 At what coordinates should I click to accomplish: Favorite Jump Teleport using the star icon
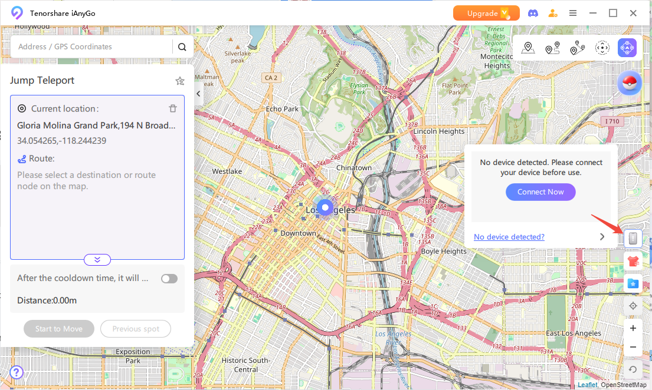180,81
